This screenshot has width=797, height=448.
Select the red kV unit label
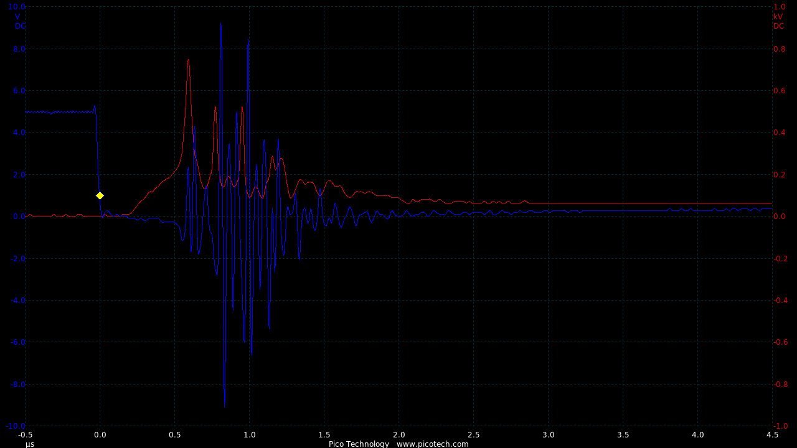point(778,17)
